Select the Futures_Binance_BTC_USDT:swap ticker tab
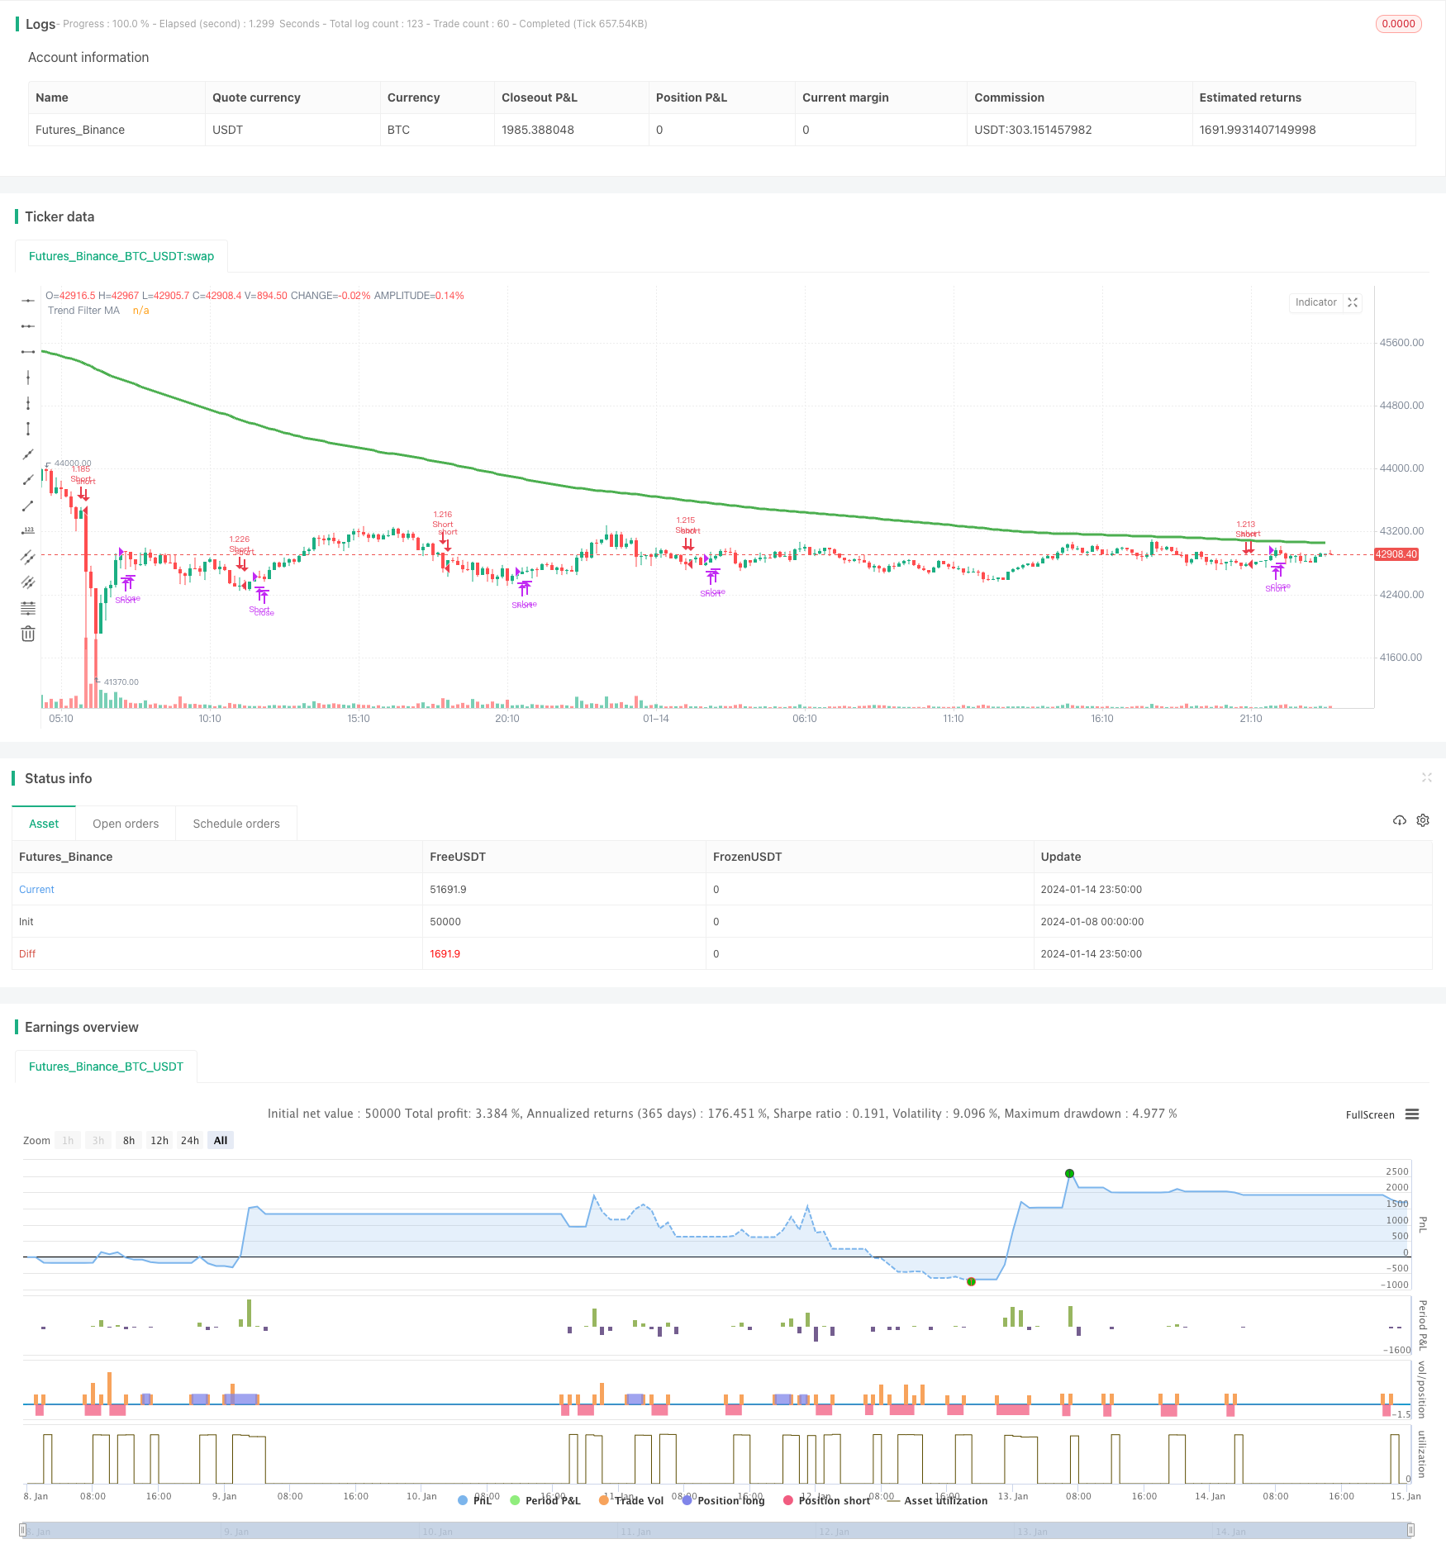The image size is (1446, 1563). coord(121,256)
